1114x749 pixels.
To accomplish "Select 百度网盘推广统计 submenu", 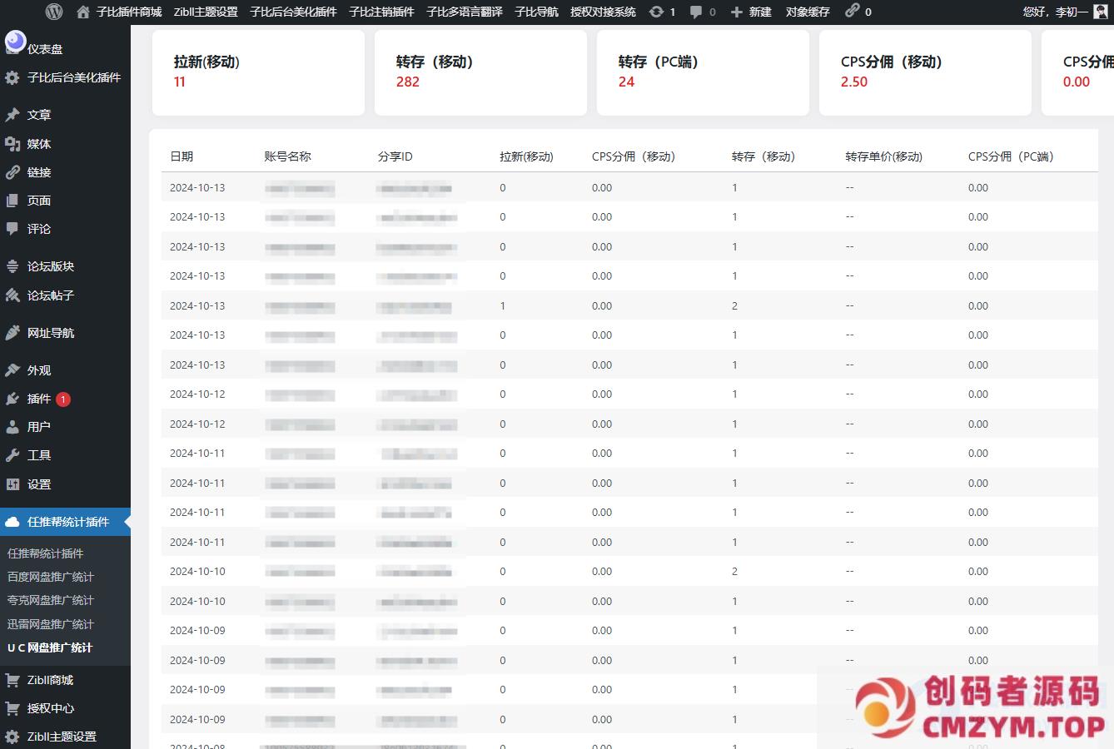I will (51, 577).
